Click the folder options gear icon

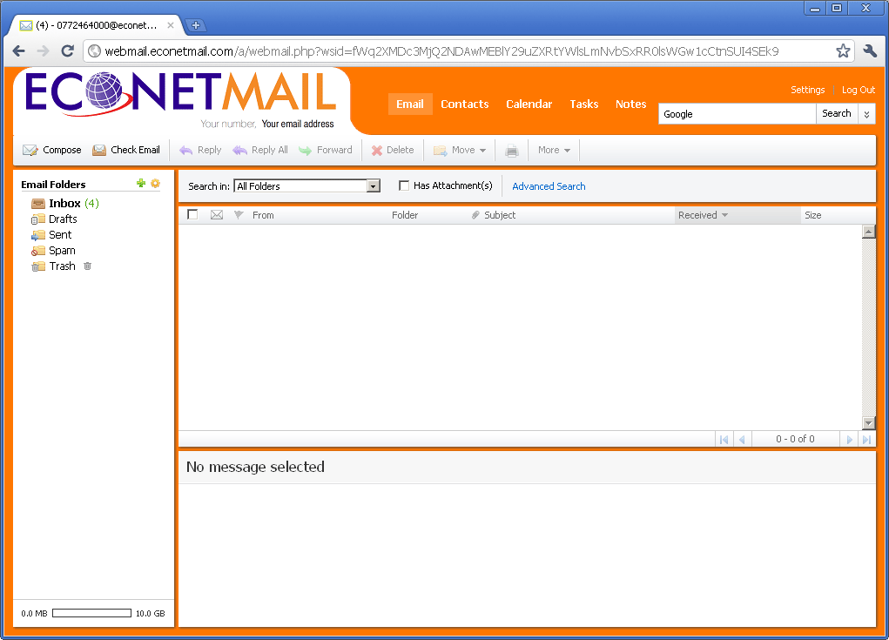155,184
